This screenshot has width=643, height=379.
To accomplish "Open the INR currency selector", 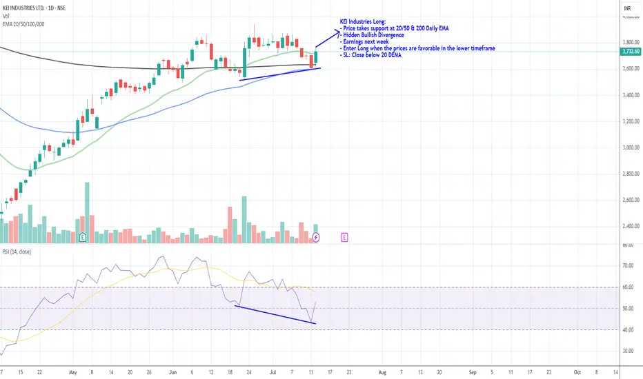I will tap(627, 8).
